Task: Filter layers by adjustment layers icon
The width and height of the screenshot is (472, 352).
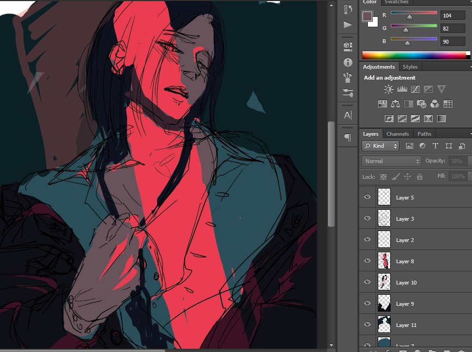Action: pyautogui.click(x=422, y=146)
